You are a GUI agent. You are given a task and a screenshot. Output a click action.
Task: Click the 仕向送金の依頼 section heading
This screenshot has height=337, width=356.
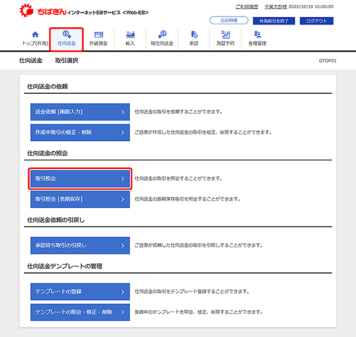click(47, 87)
